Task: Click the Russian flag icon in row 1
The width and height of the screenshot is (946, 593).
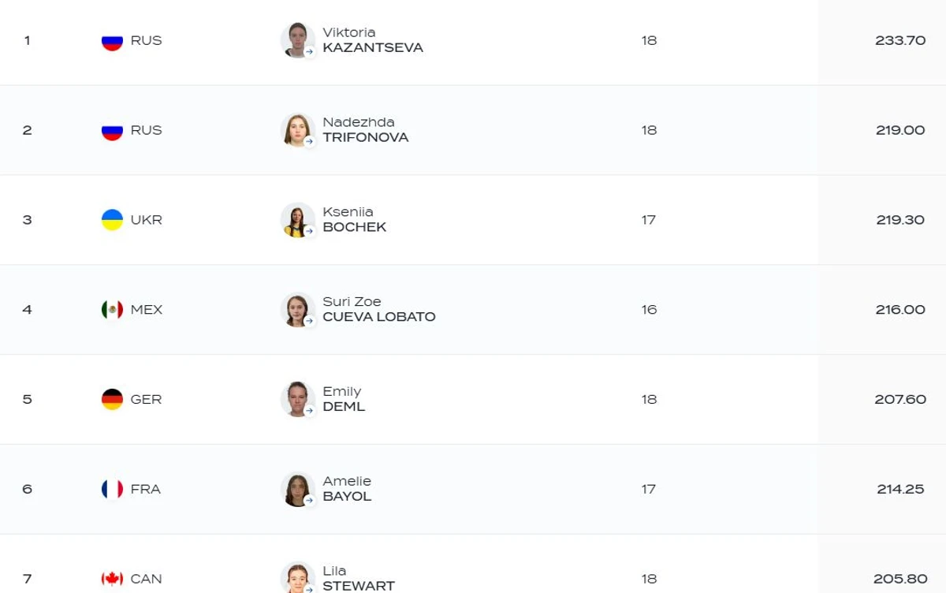Action: (112, 40)
